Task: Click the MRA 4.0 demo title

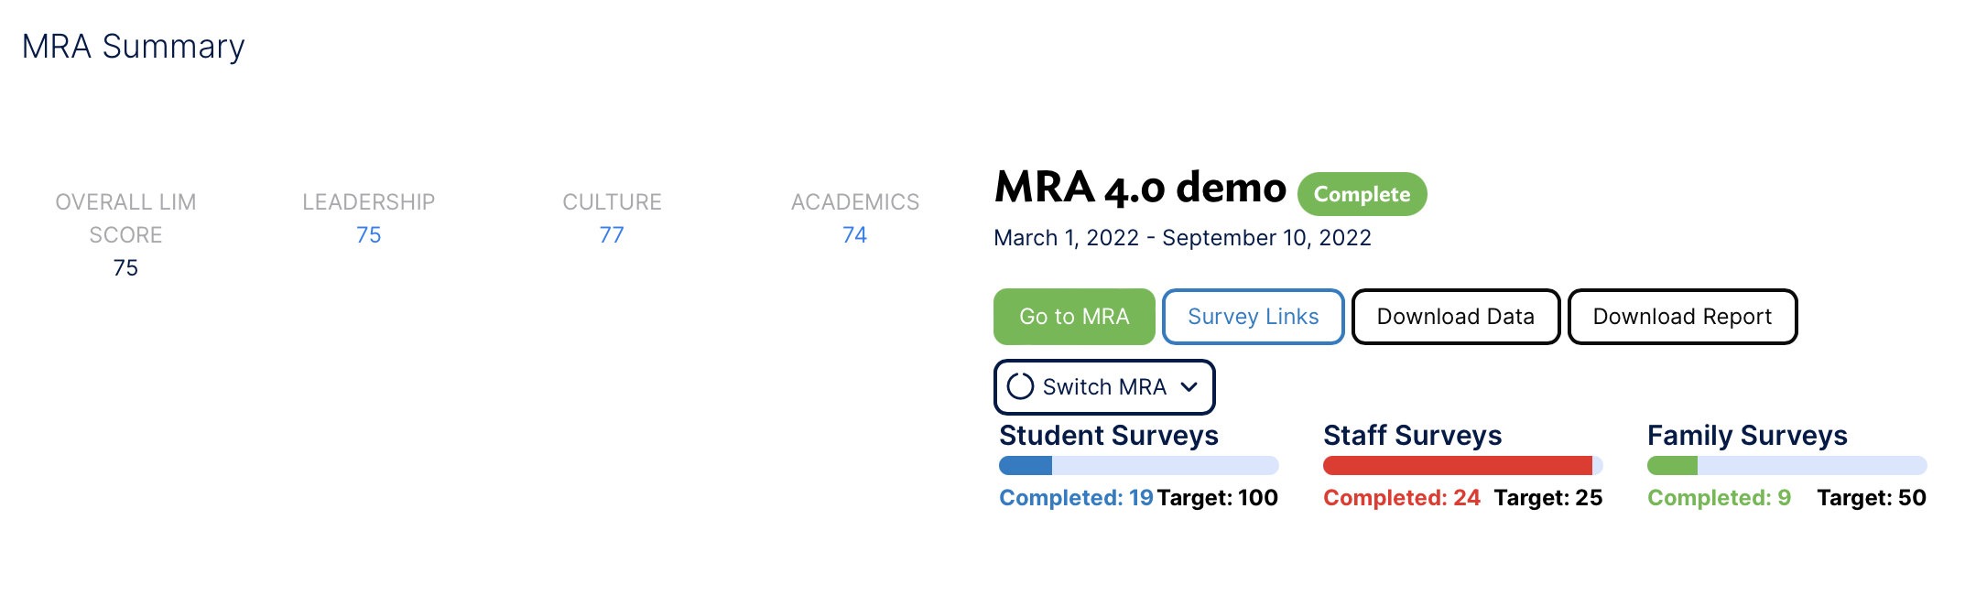Action: coord(1140,189)
